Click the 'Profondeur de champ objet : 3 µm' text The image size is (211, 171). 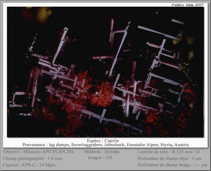pyautogui.click(x=170, y=158)
